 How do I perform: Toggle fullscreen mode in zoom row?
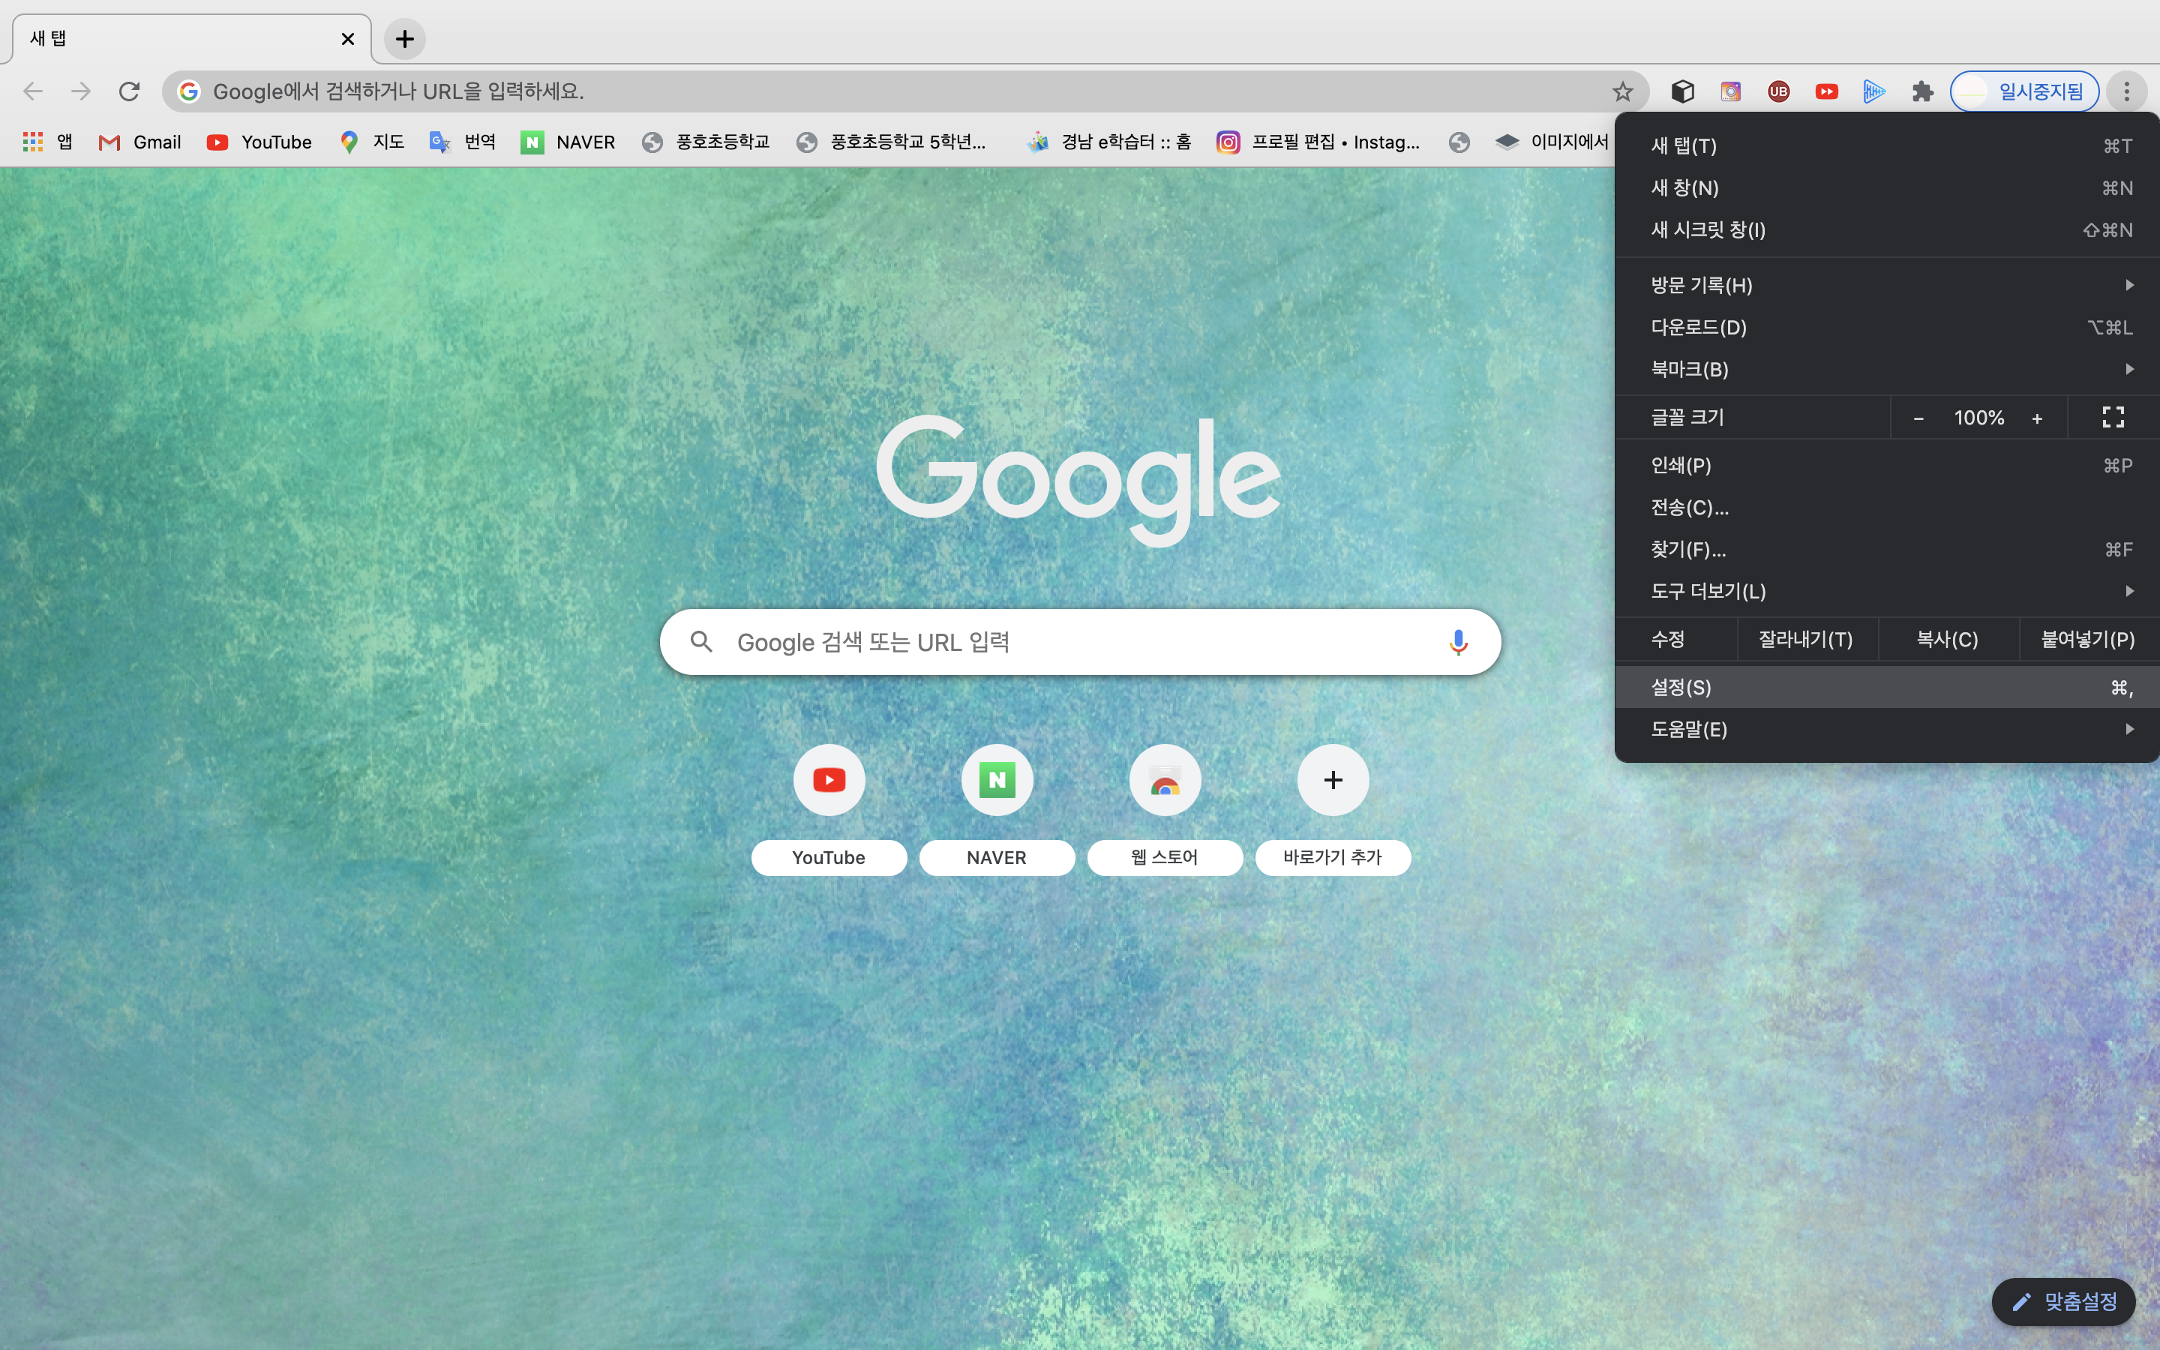(2113, 417)
